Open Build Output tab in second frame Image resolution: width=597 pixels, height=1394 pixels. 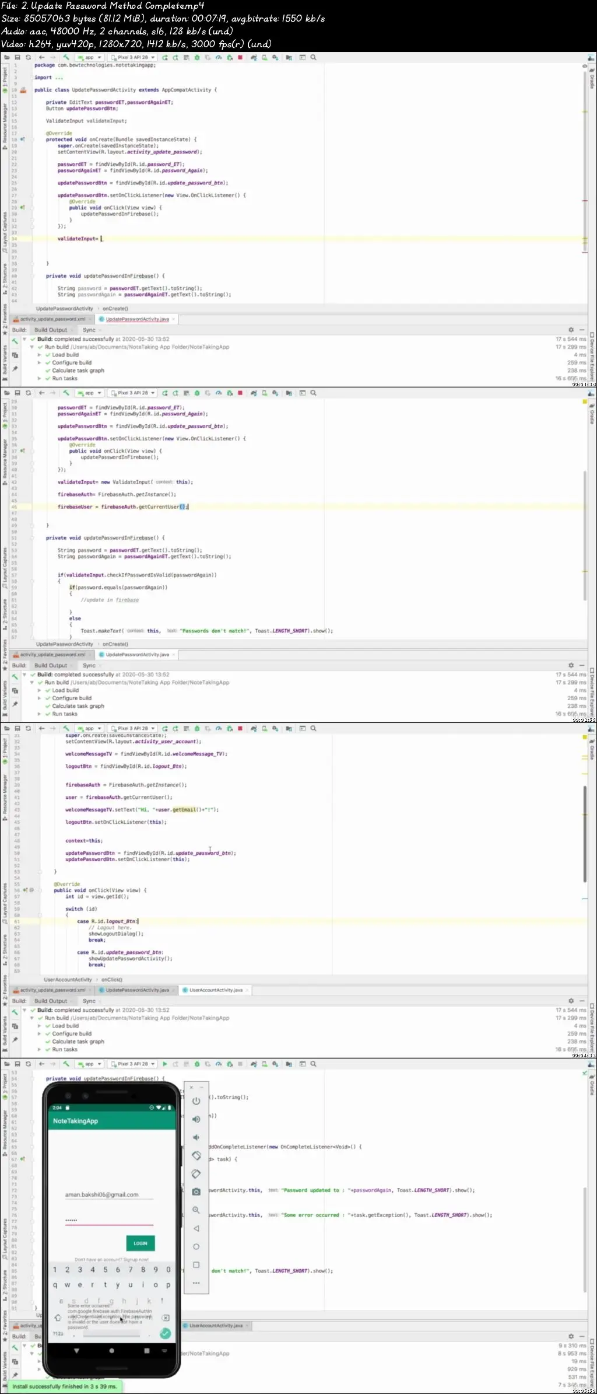51,665
